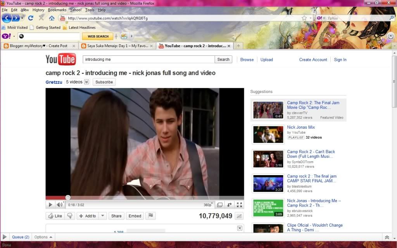Close the YouTube camp rock 2 tab

point(229,46)
